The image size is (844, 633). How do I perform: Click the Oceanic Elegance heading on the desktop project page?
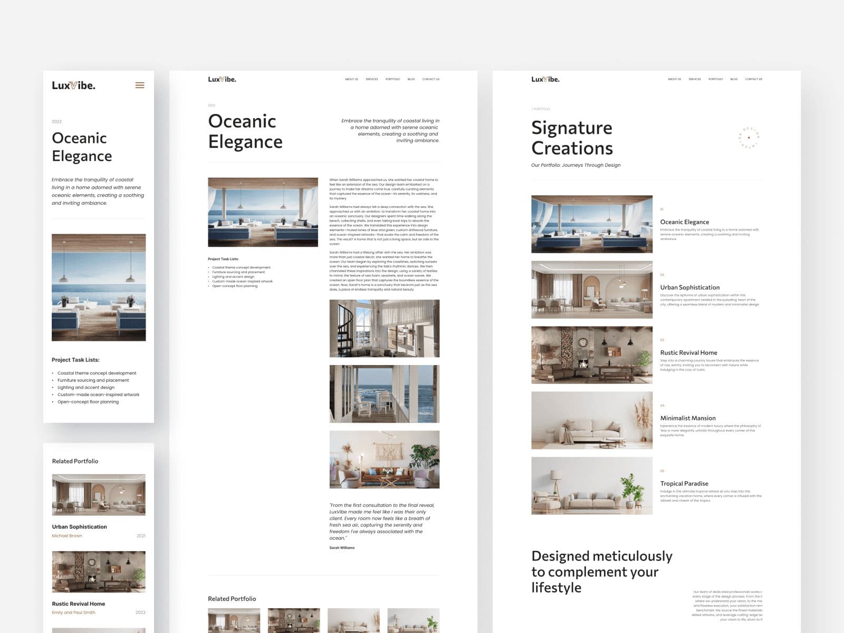(x=245, y=131)
